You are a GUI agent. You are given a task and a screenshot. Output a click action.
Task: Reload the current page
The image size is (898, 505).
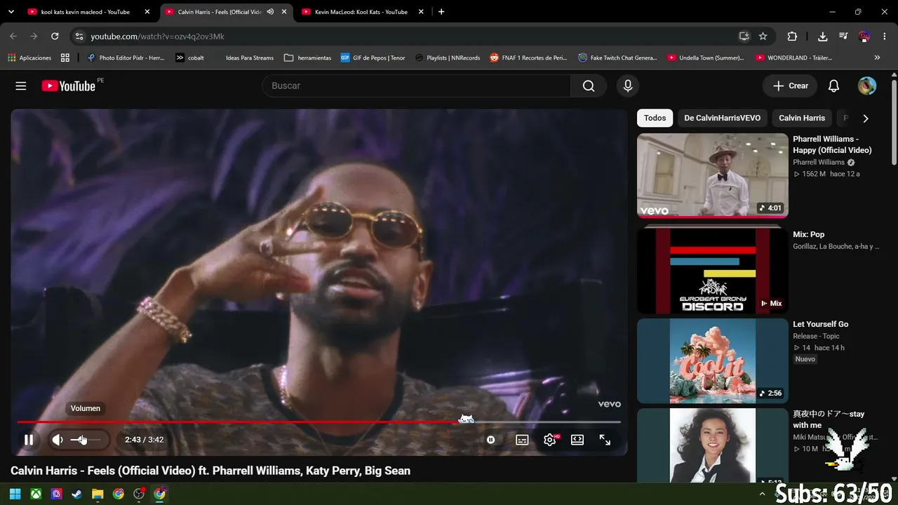pyautogui.click(x=55, y=36)
